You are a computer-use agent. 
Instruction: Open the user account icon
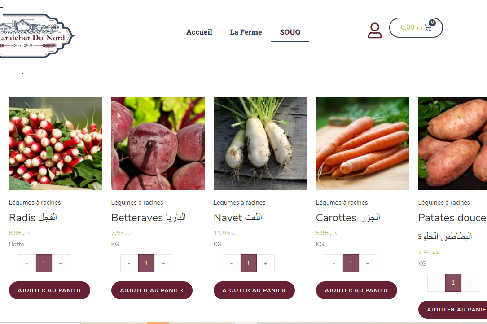point(375,31)
